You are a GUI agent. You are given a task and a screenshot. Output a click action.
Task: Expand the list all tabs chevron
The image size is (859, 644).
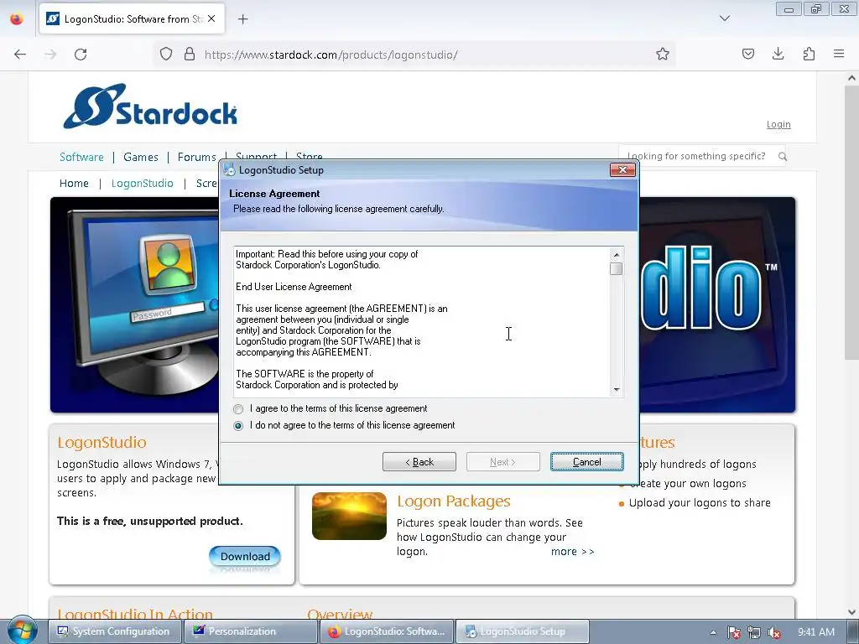click(x=724, y=18)
